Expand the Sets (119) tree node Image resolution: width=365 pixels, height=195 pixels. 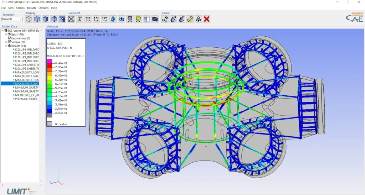(6, 35)
